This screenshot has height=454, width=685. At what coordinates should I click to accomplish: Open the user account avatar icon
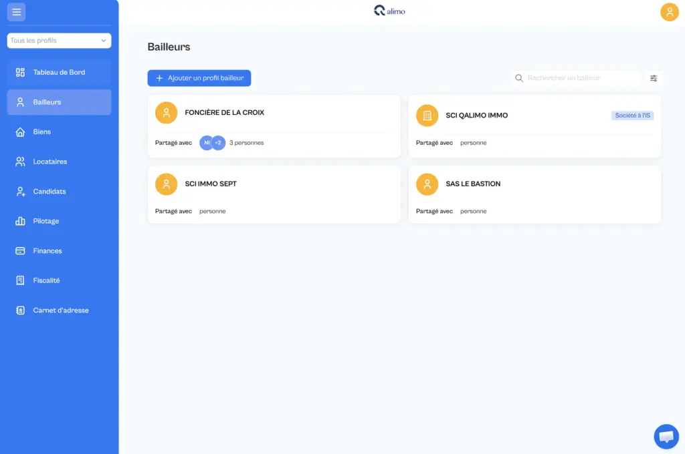click(x=669, y=12)
